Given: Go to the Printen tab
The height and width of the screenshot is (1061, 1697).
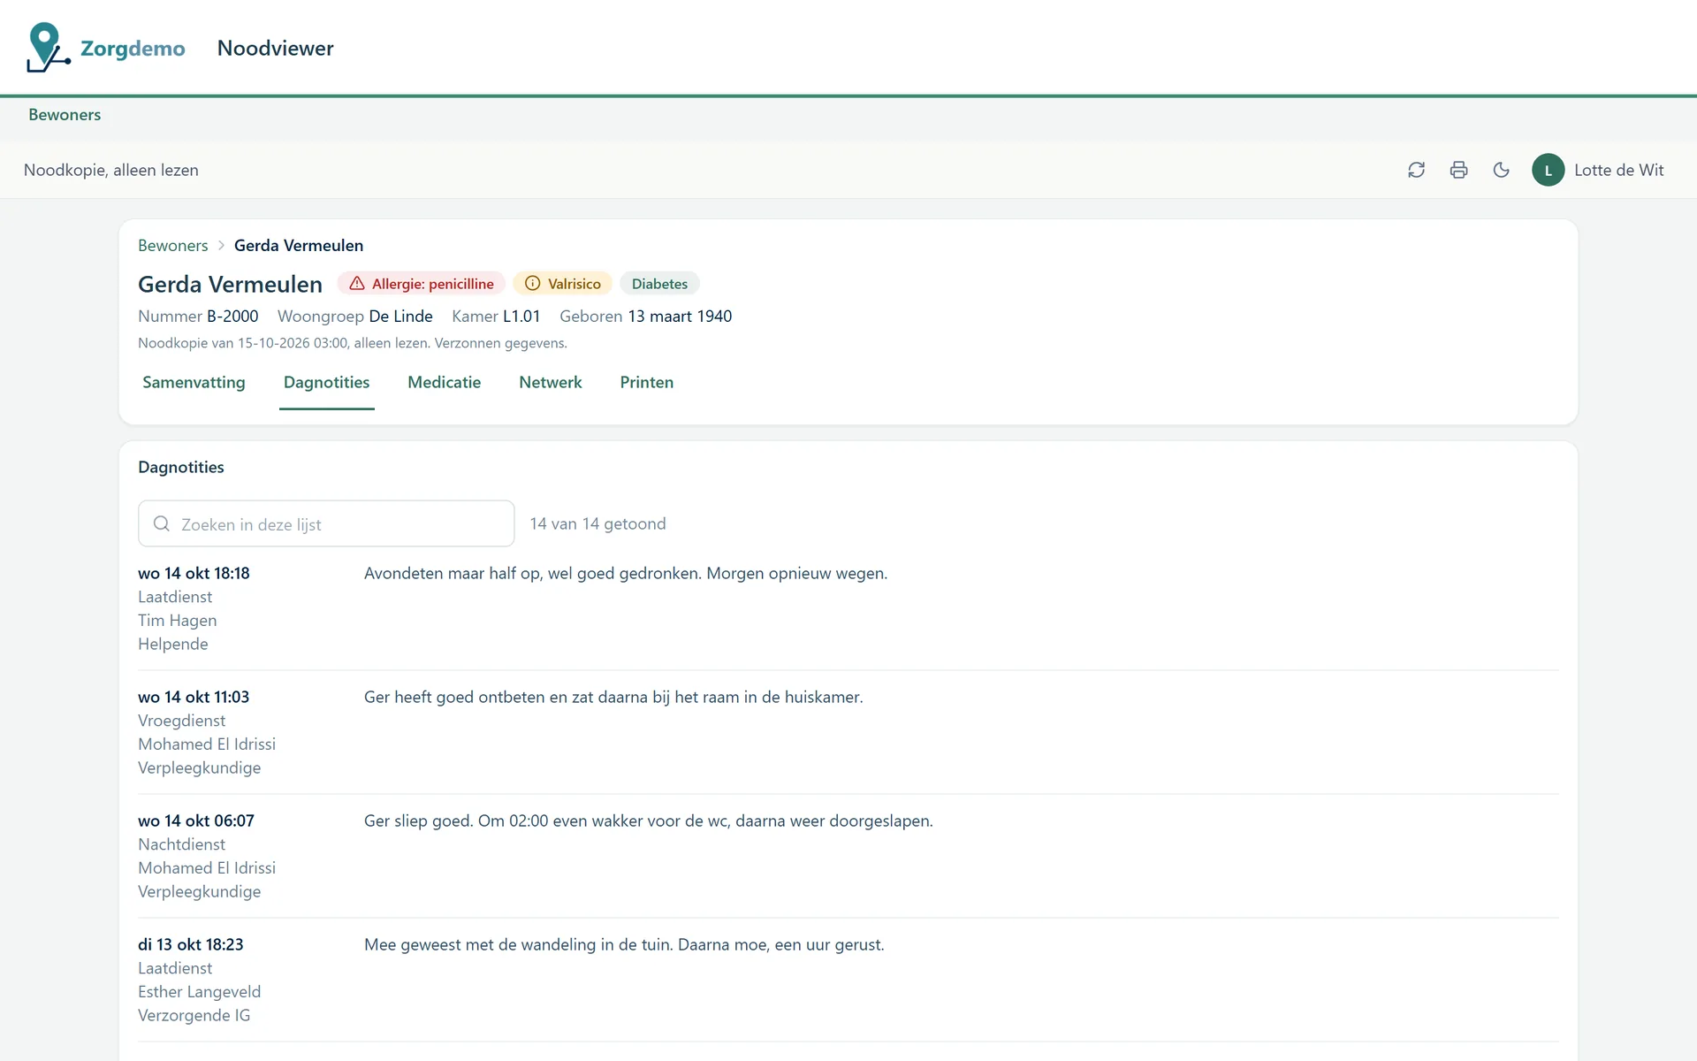Looking at the screenshot, I should coord(646,382).
